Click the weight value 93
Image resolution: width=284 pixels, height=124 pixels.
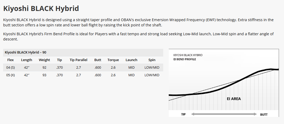44,75
